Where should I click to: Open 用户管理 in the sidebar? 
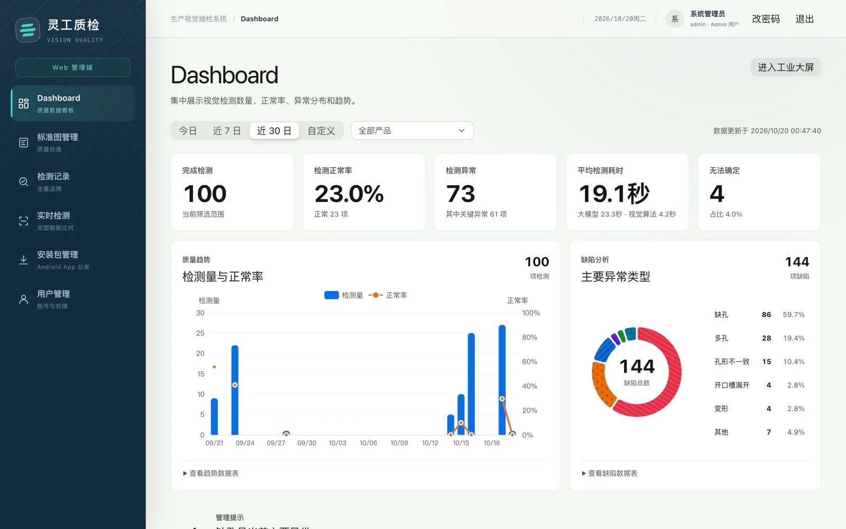[x=73, y=299]
